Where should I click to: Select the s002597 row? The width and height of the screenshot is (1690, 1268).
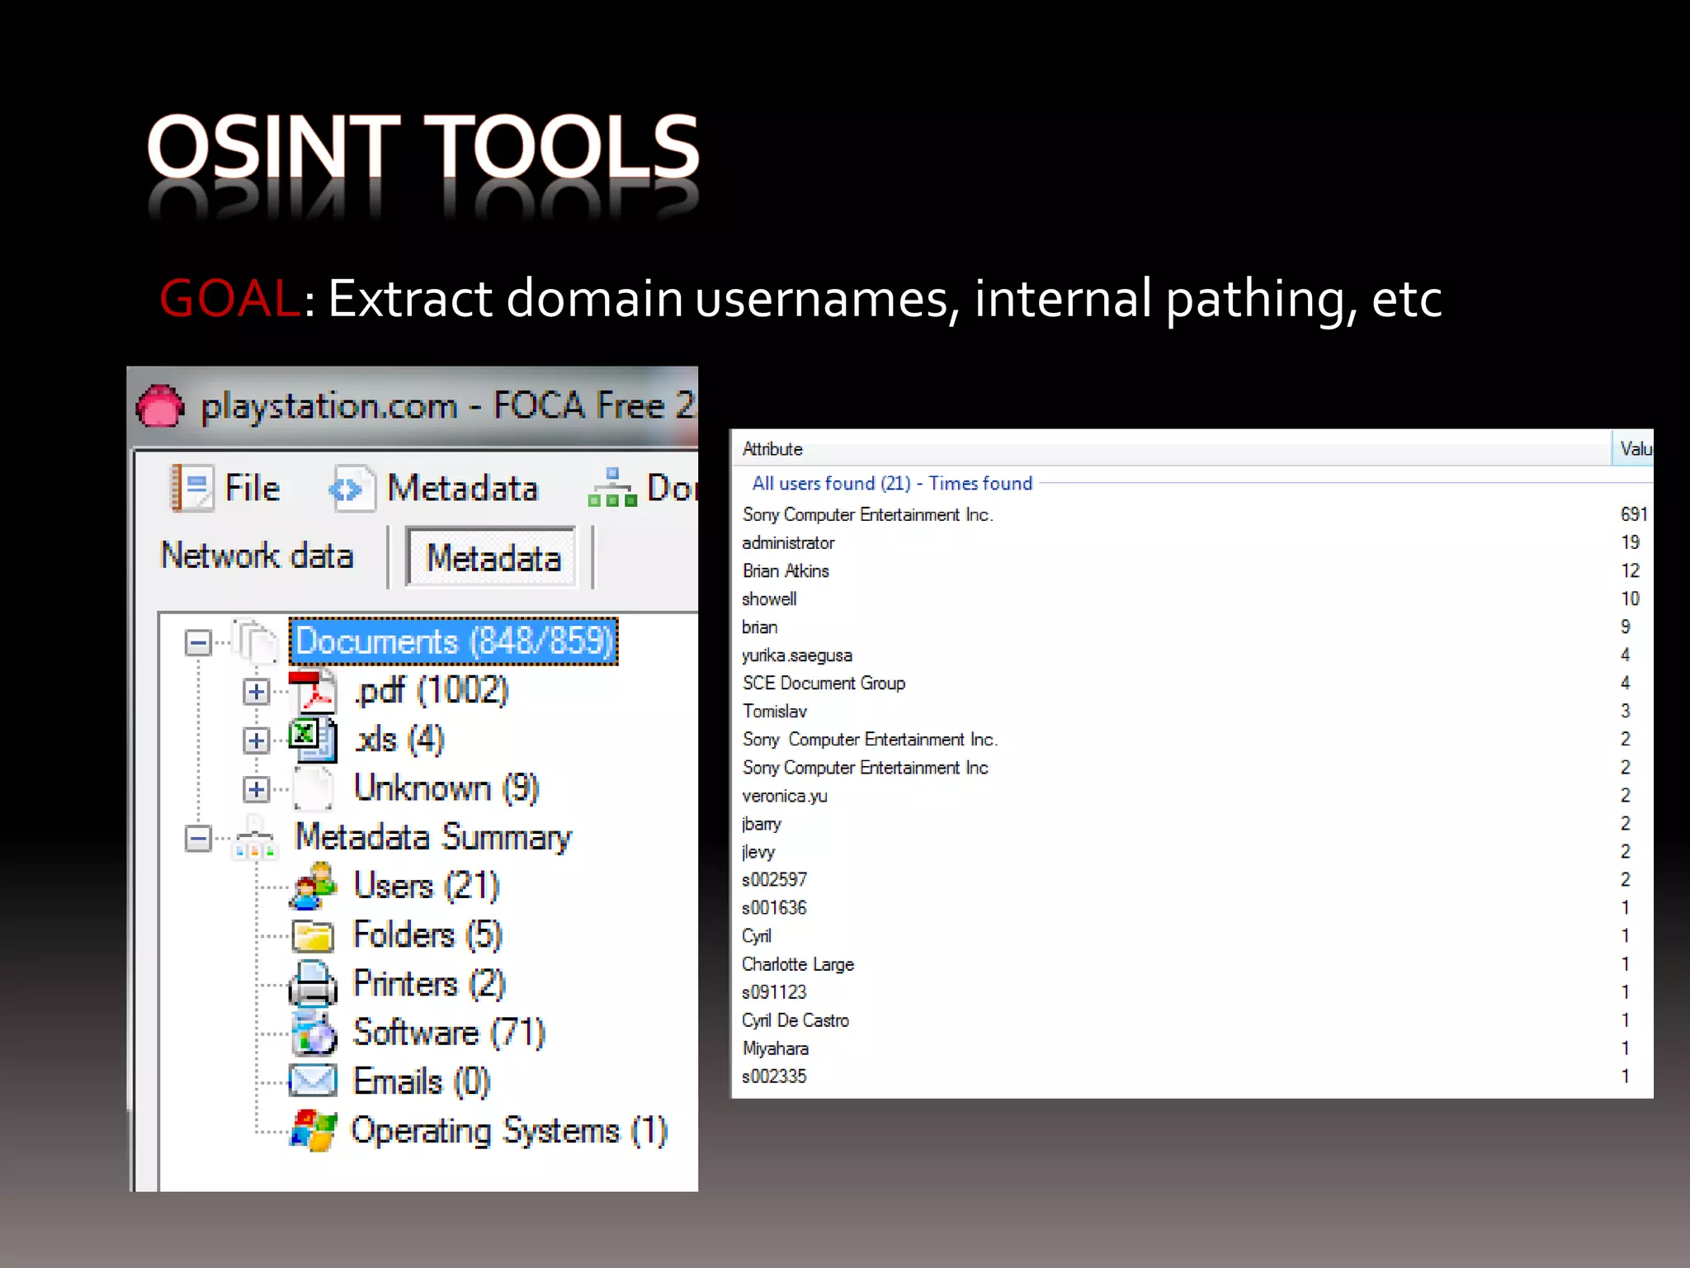tap(1192, 880)
